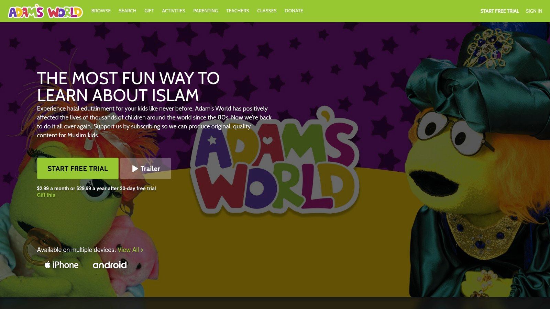
Task: Open the BROWSE menu item
Action: point(101,11)
